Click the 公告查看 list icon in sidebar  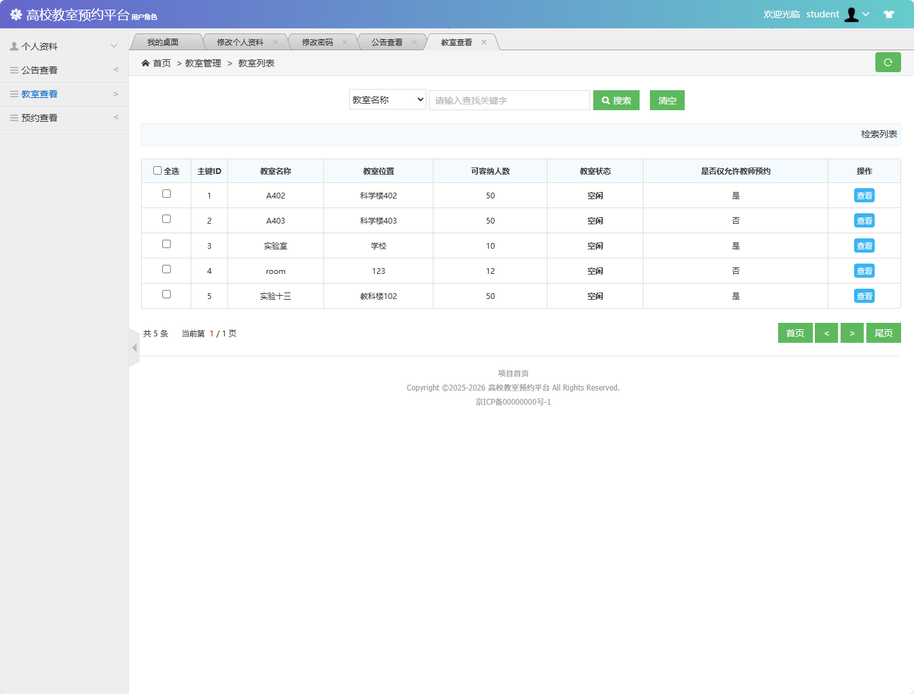coord(14,70)
